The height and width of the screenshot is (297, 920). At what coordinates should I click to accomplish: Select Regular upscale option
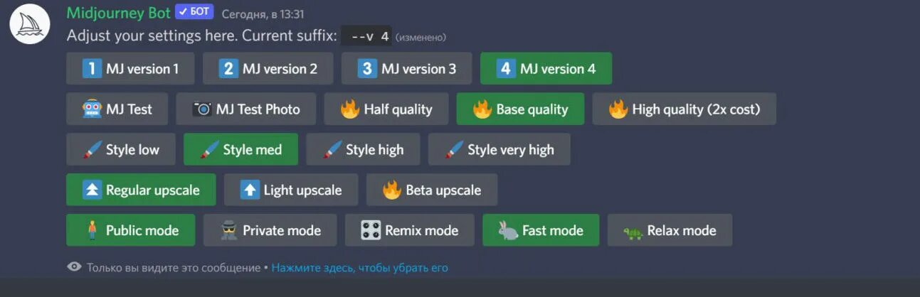tap(141, 190)
